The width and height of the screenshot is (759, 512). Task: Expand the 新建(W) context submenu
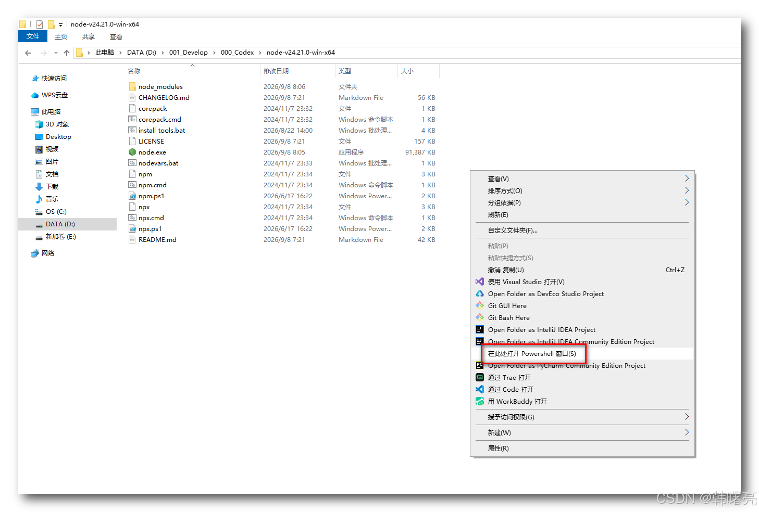[x=582, y=432]
